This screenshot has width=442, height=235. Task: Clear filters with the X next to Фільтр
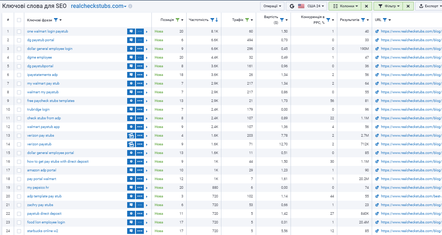(408, 6)
